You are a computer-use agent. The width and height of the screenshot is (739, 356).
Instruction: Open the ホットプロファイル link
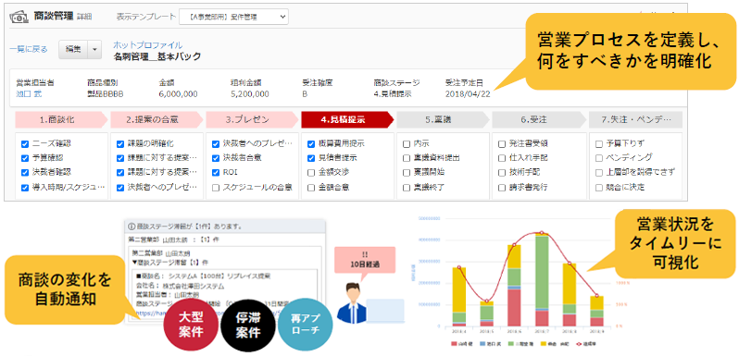point(147,45)
